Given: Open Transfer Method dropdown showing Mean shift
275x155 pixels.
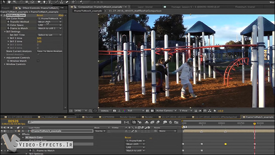Looking at the screenshot, I should (49, 22).
